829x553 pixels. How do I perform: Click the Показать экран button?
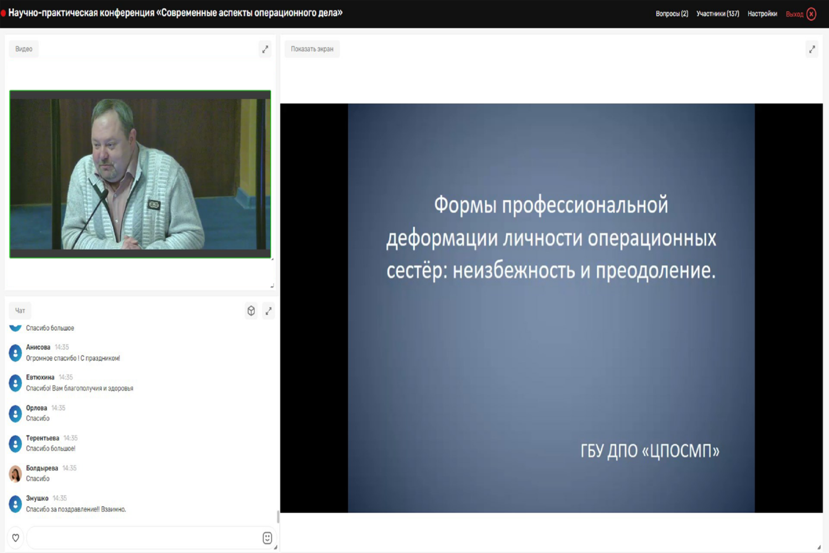tap(312, 49)
